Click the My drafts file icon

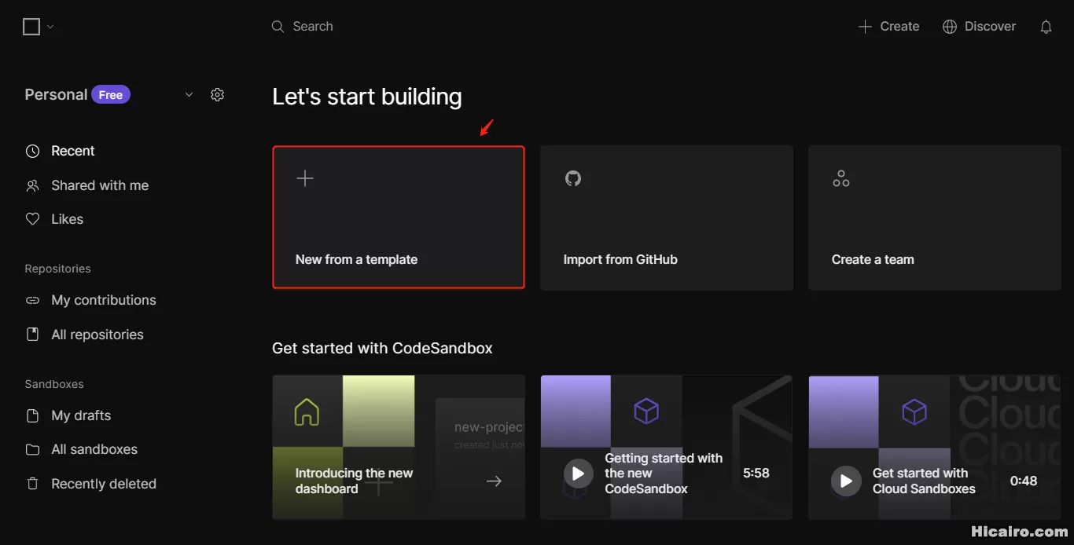[32, 415]
